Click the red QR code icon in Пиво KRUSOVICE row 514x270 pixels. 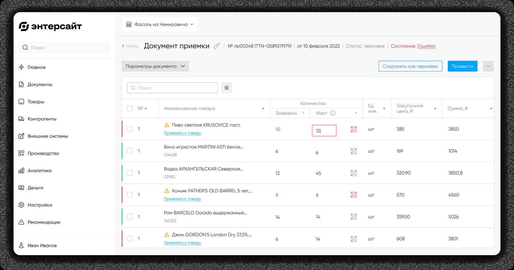354,129
